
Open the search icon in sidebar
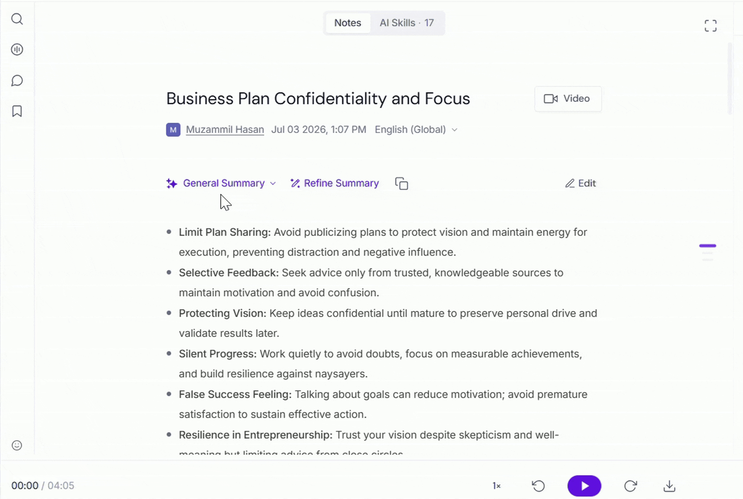pos(17,19)
